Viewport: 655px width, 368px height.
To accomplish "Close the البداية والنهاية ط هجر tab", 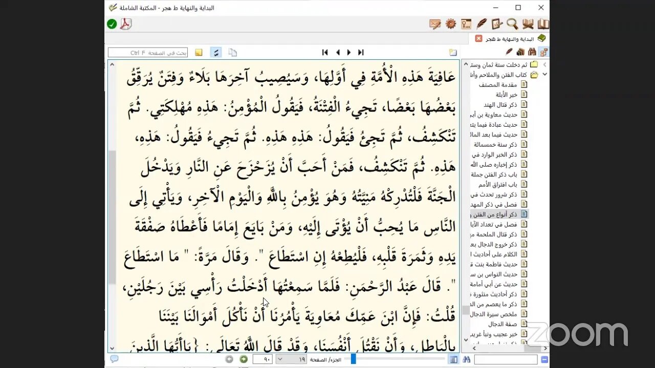I will click(478, 38).
